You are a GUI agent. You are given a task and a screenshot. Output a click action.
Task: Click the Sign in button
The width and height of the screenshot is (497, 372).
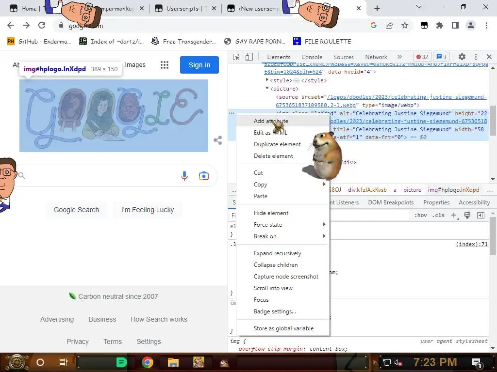click(x=199, y=65)
